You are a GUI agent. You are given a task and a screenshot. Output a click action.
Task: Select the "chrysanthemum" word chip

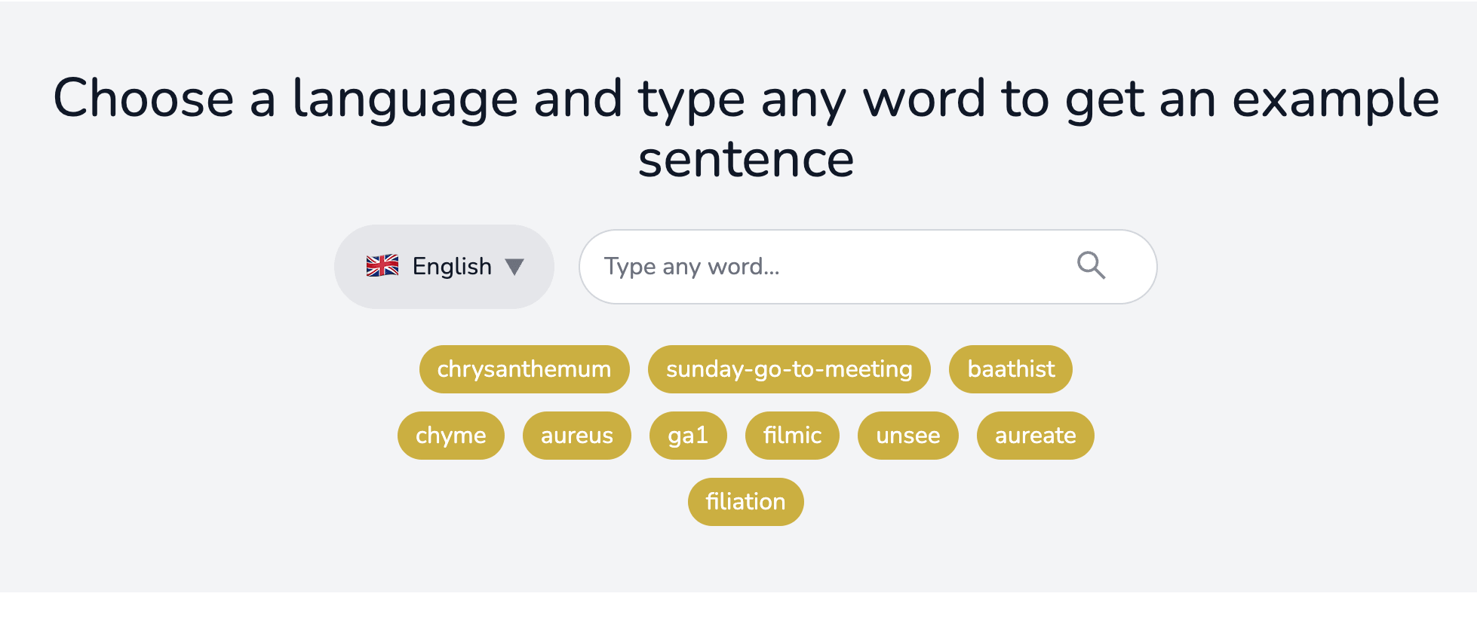coord(524,369)
